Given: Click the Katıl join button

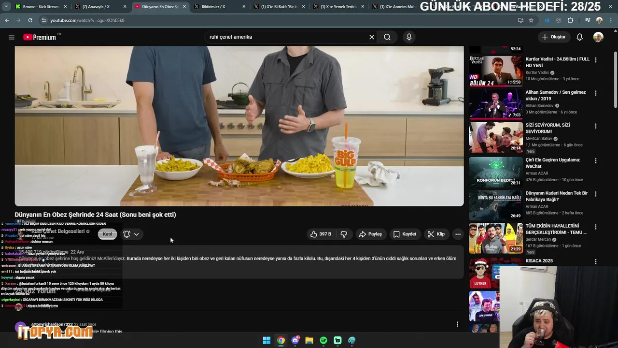Looking at the screenshot, I should (107, 234).
